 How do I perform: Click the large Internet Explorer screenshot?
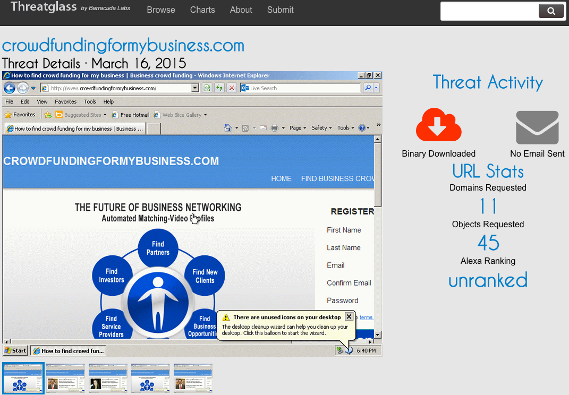click(x=192, y=213)
